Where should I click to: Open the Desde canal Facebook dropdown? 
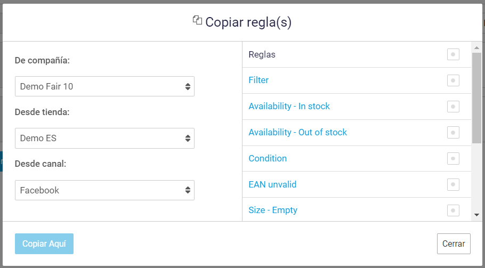click(104, 190)
